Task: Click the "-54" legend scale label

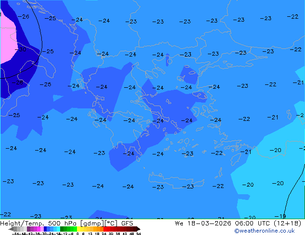Action: pos(15,234)
